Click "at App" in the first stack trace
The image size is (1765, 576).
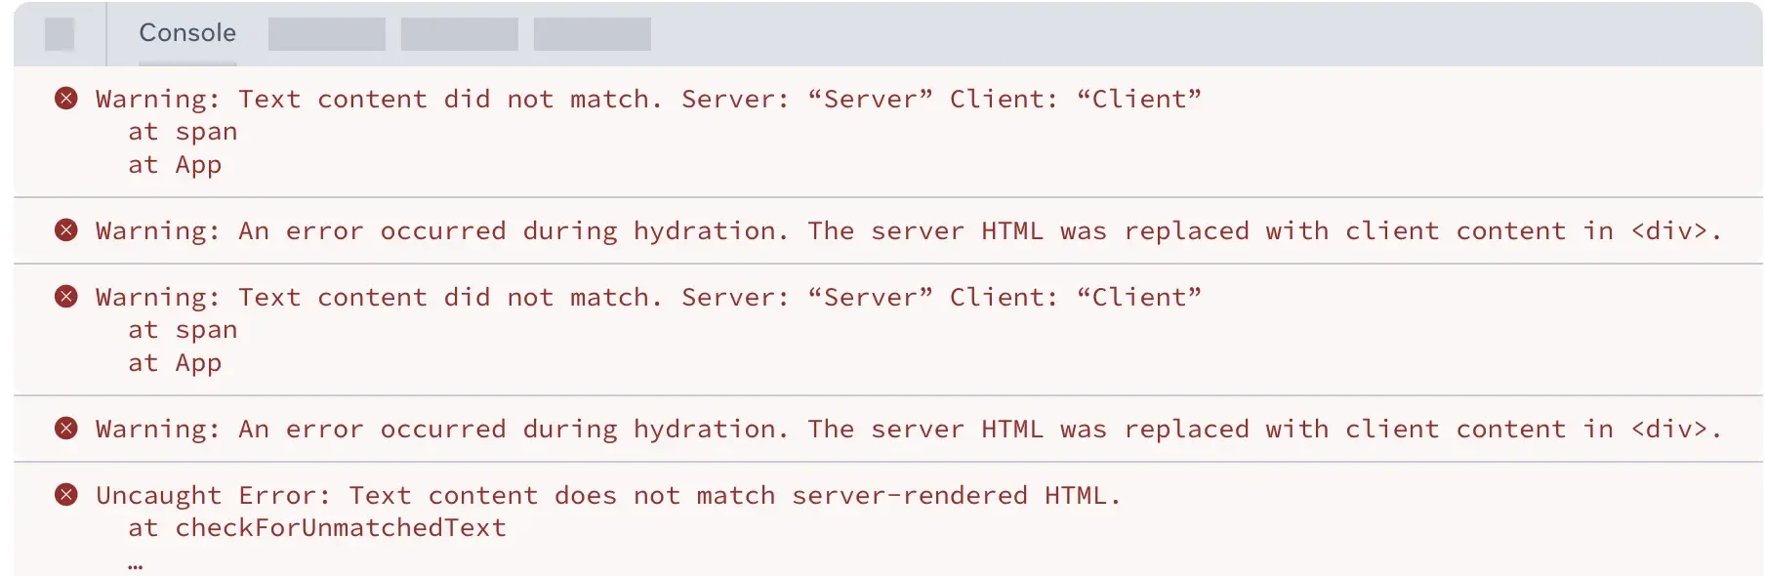(x=175, y=165)
